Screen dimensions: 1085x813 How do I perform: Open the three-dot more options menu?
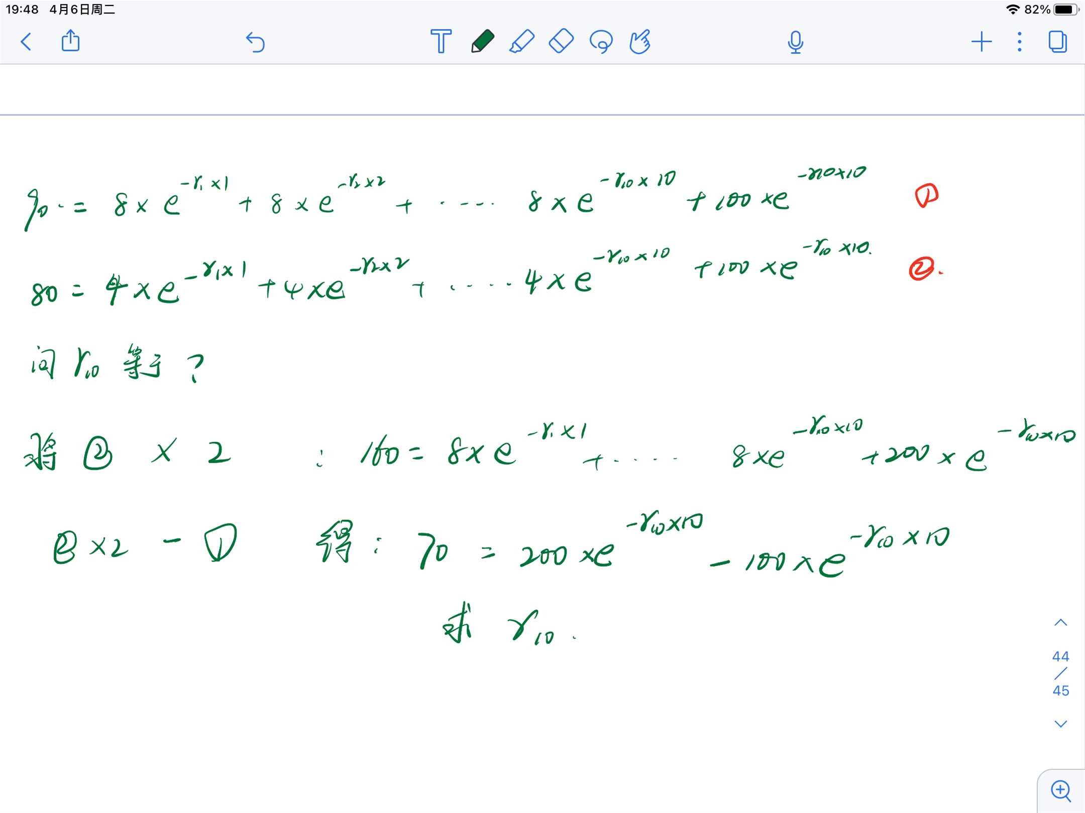tap(1019, 42)
